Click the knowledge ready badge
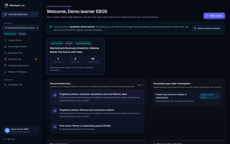 [83, 43]
